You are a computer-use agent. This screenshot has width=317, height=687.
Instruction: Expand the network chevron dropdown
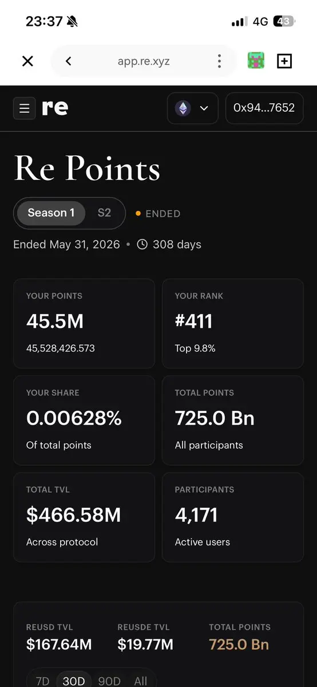[204, 108]
